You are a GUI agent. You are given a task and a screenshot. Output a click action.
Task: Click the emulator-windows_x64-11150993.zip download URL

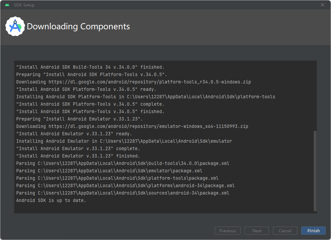coord(148,126)
